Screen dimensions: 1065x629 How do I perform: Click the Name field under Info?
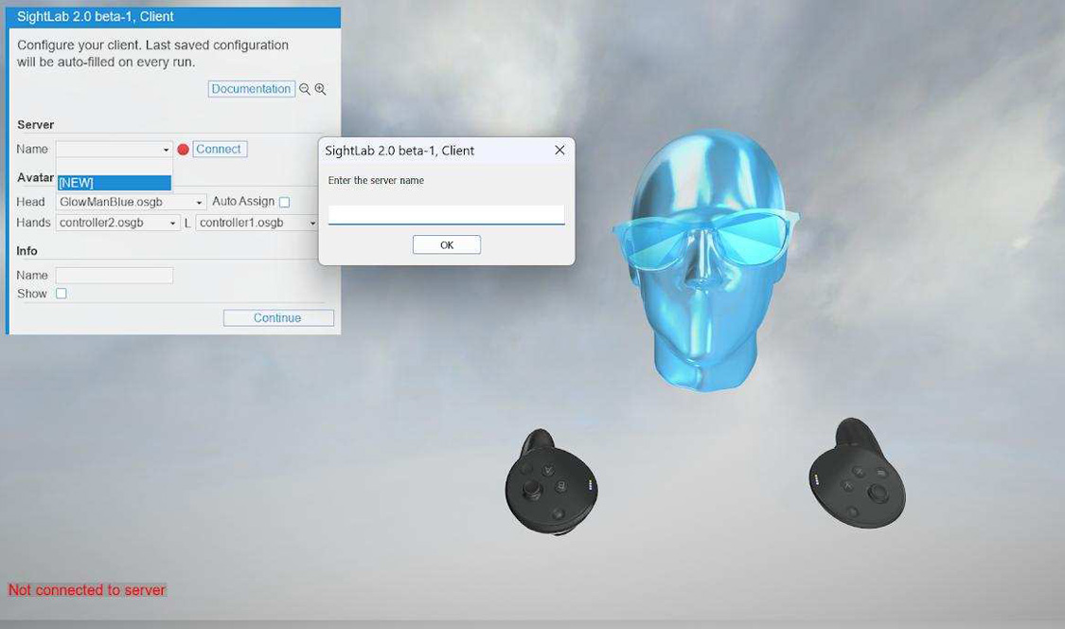[114, 275]
